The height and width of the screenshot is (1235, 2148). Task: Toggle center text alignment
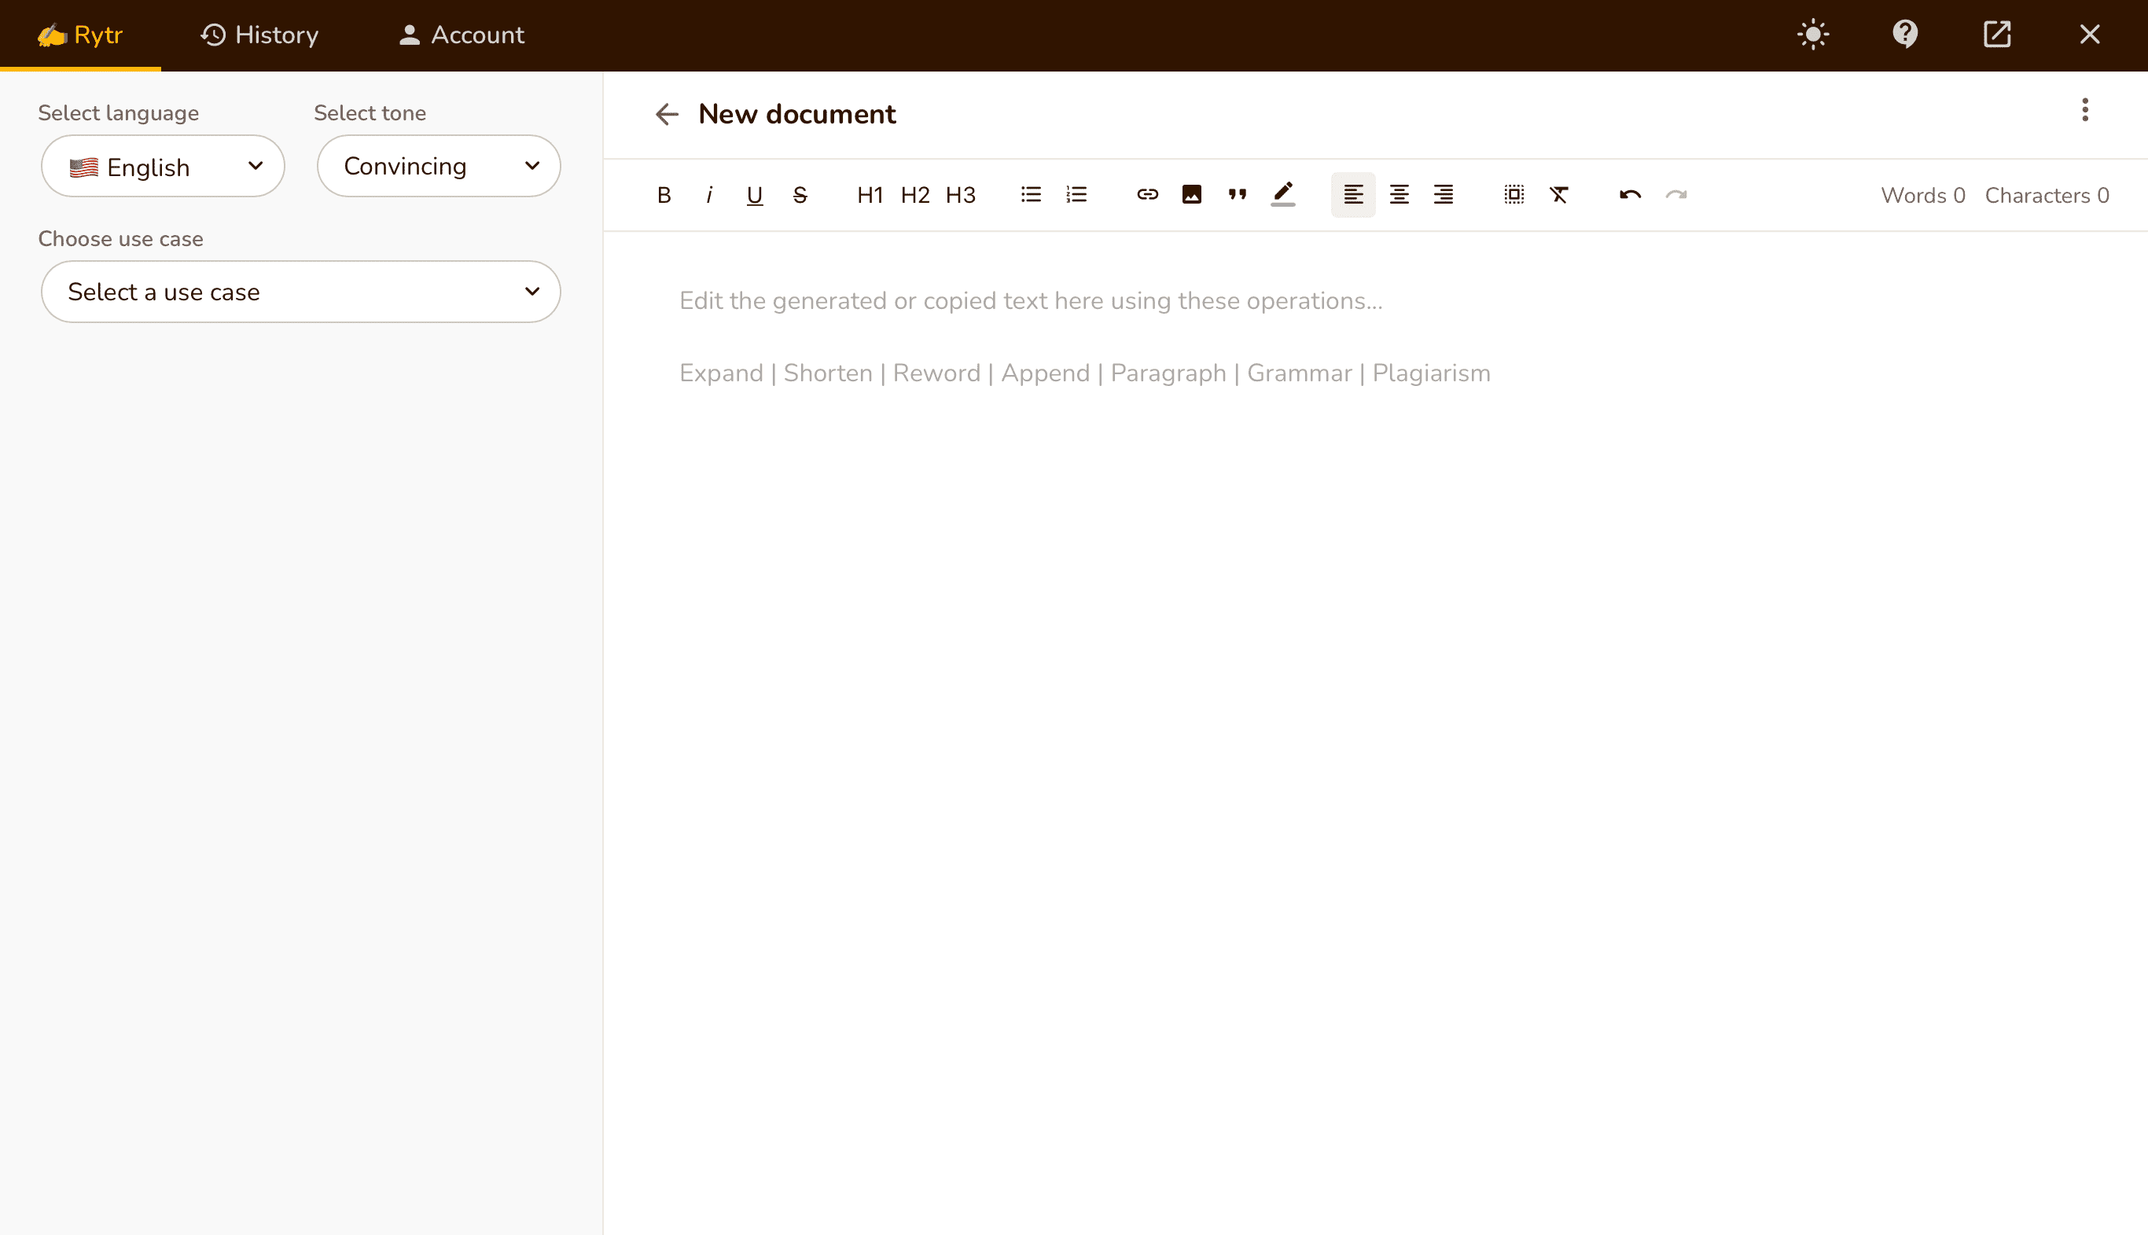point(1399,195)
